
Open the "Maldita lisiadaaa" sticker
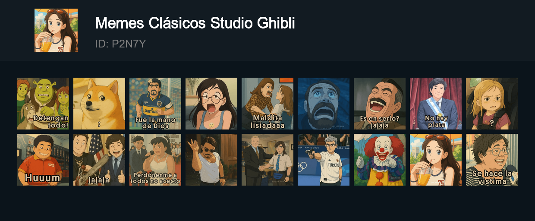tap(267, 104)
